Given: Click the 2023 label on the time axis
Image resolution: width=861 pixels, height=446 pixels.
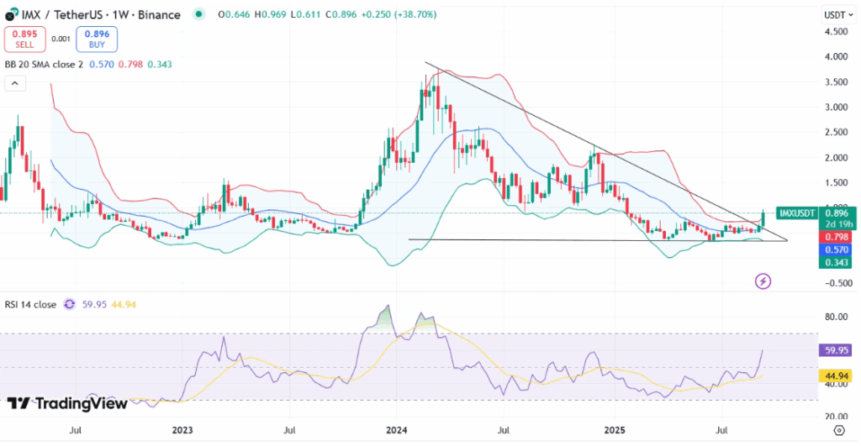Looking at the screenshot, I should (x=182, y=430).
